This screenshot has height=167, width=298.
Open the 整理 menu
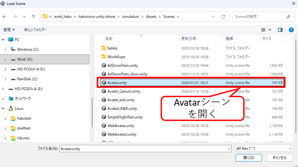click(x=9, y=30)
